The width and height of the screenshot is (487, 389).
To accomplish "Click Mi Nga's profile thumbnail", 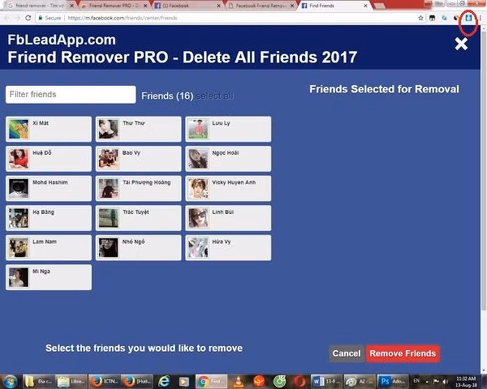I will coord(18,277).
